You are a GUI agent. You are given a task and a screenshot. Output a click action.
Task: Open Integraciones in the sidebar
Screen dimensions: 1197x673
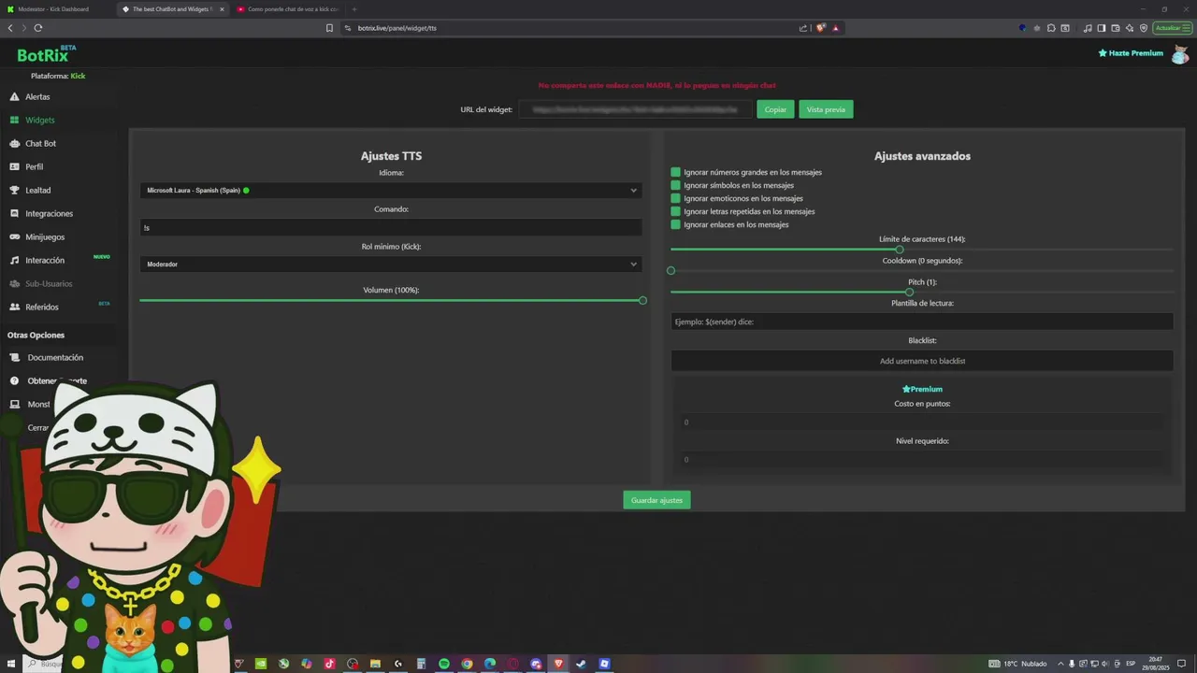(49, 214)
